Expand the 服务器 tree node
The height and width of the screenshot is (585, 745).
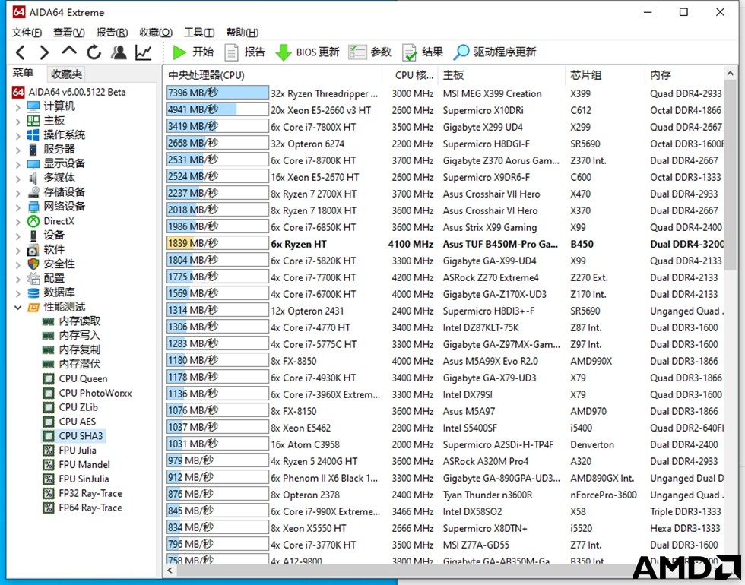click(x=18, y=150)
